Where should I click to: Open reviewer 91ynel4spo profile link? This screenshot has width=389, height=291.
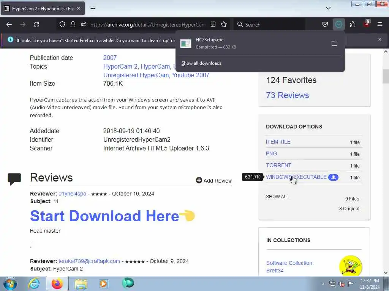(72, 194)
